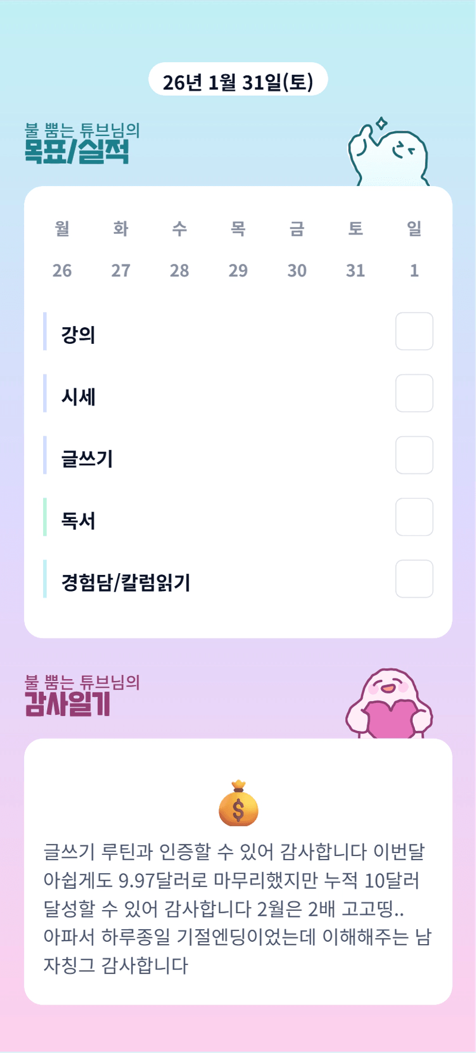This screenshot has width=476, height=1053.
Task: Click the 감사일기 section heading
Action: tap(67, 703)
